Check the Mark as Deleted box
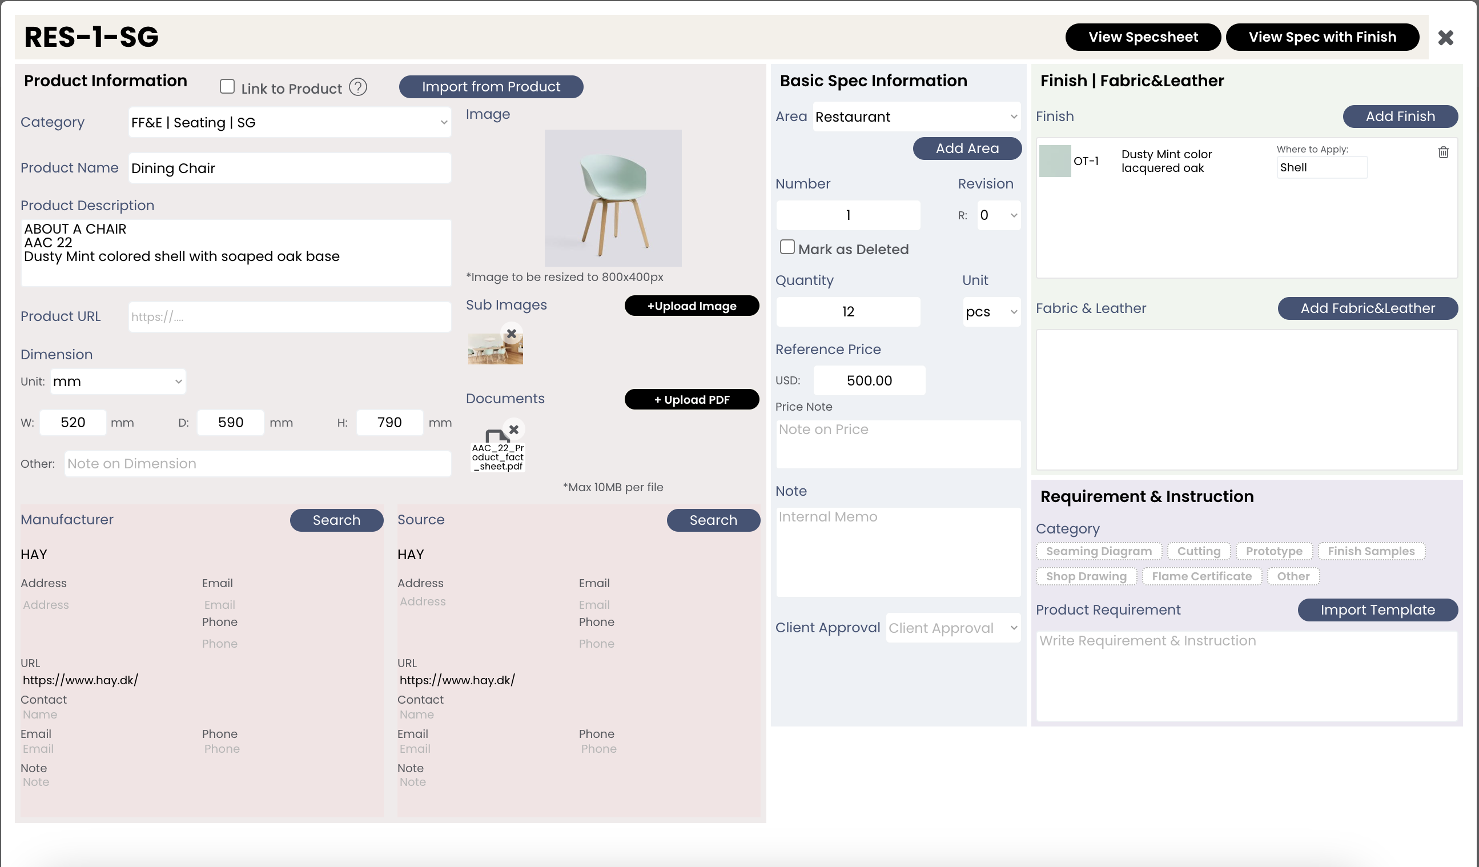Screen dimensions: 1479x867 tap(786, 247)
